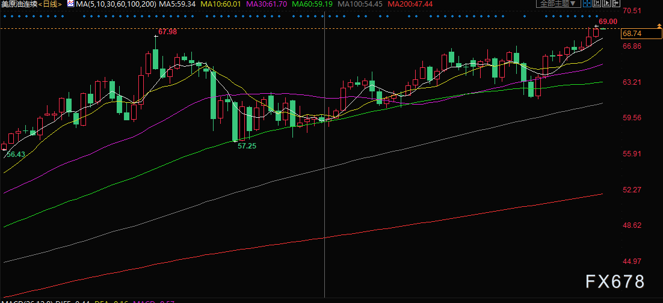
Task: Select the red MA200:47.44 readout
Action: 410,4
